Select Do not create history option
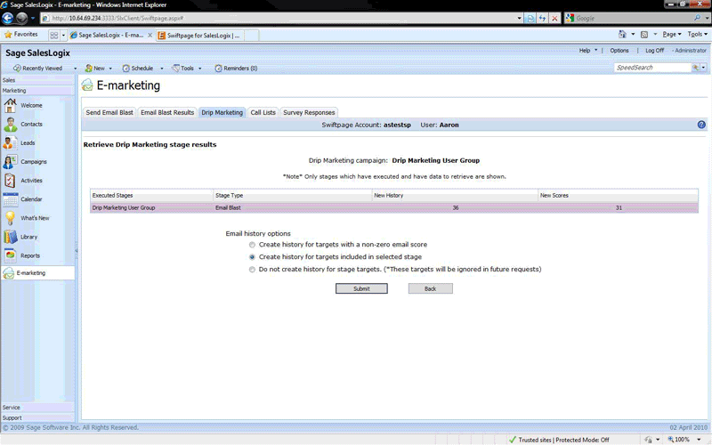 click(252, 270)
